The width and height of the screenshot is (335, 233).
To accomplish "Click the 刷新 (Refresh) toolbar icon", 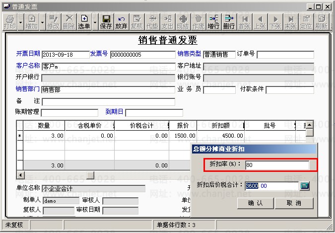I will tap(321, 22).
